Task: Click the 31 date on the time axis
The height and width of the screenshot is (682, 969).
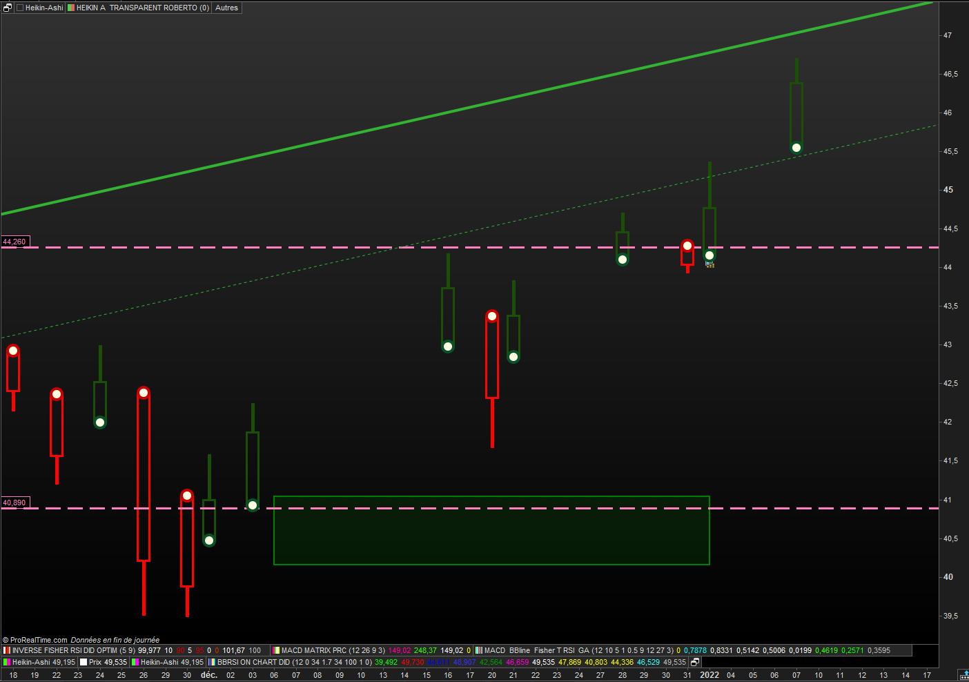Action: [687, 675]
